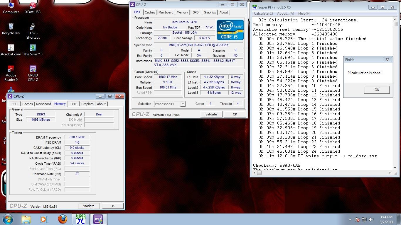Click the processor Name field
The height and width of the screenshot is (225, 401).
[x=184, y=22]
